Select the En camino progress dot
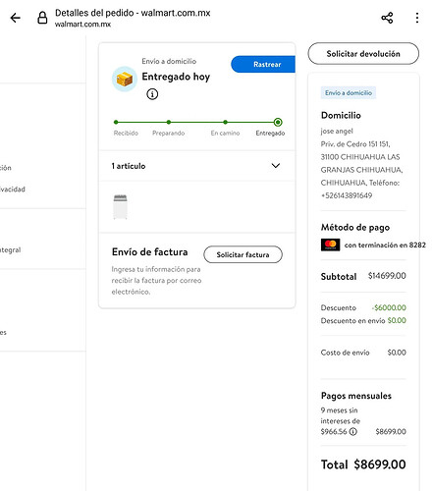432x491 pixels. [x=225, y=122]
